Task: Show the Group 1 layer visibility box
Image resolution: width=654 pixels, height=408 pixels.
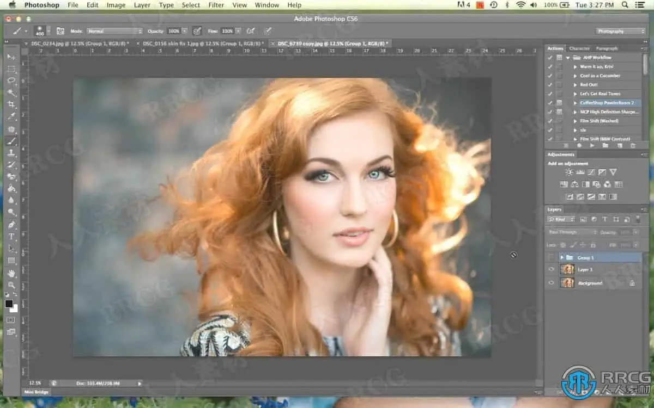Action: tap(551, 257)
